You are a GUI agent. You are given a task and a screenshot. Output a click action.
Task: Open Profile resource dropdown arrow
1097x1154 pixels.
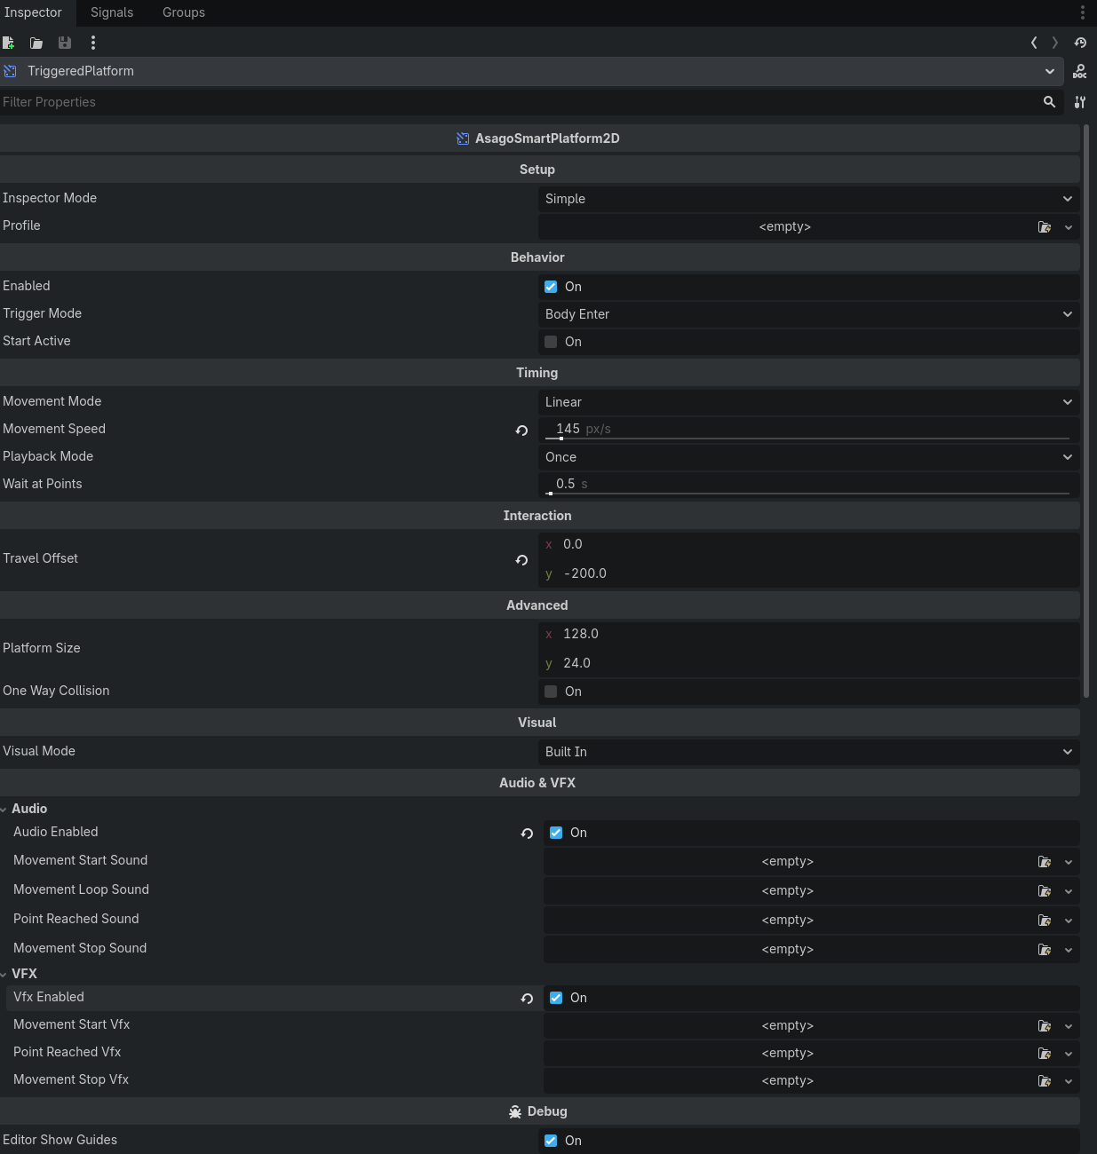coord(1069,227)
